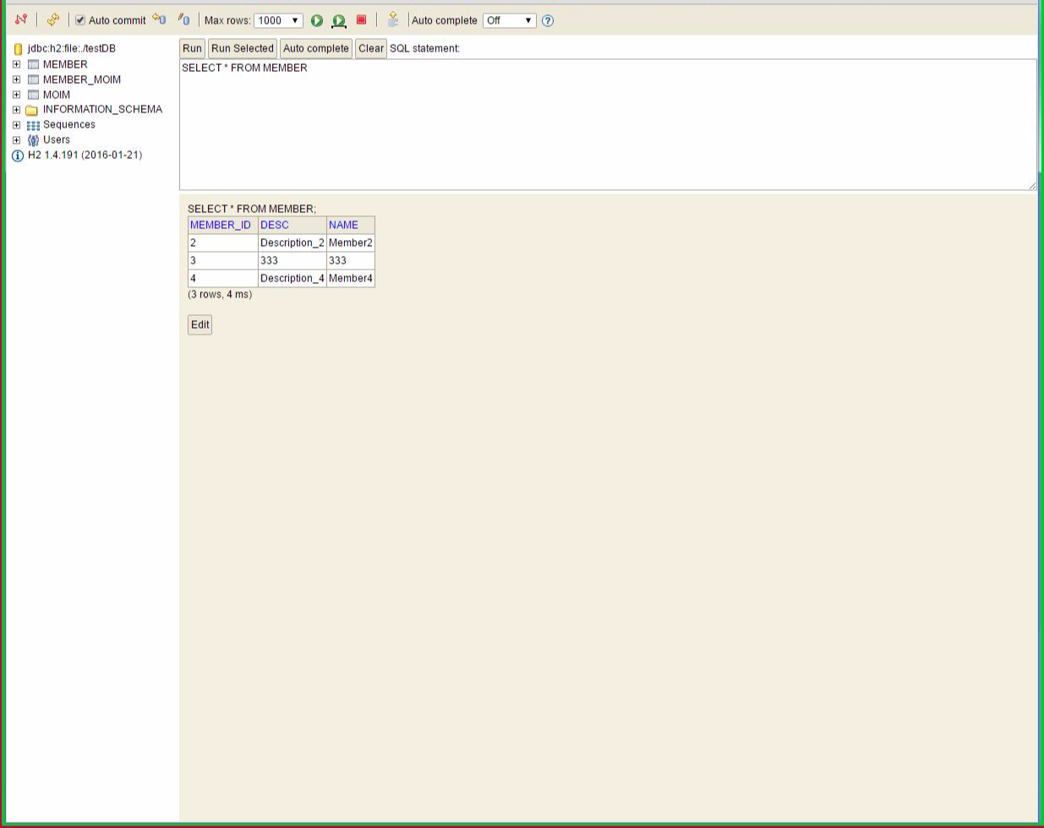Click the Sequences icon in tree
1044x828 pixels.
[33, 125]
